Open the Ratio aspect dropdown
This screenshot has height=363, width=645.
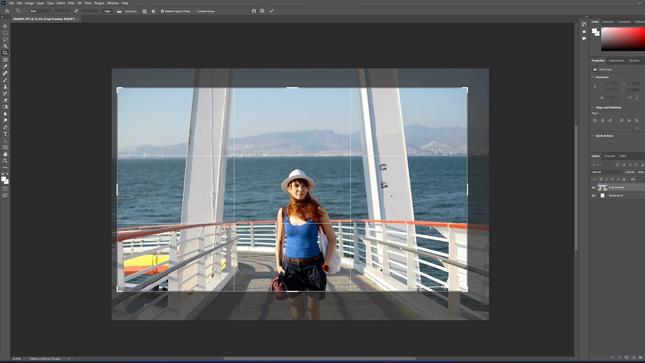tap(49, 11)
